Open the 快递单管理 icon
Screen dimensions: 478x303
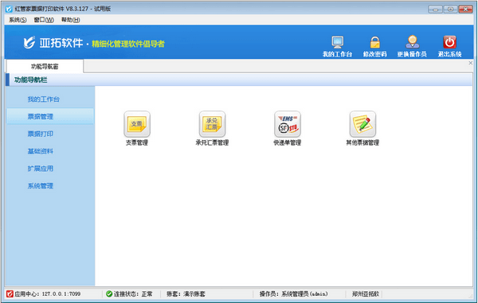point(287,124)
